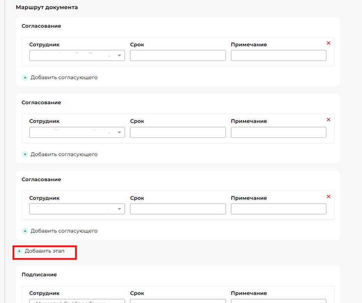
Task: Click Добавить этап link
Action: [x=45, y=251]
